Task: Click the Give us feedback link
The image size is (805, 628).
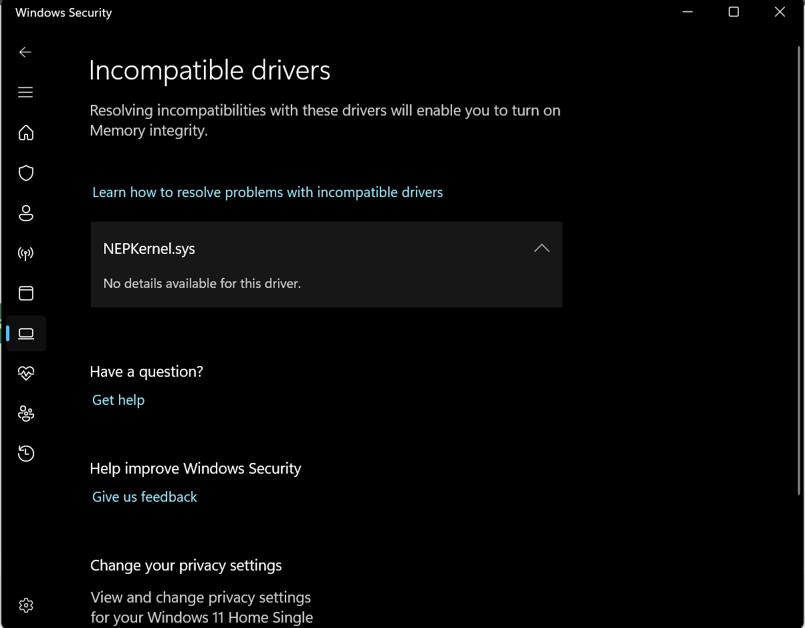Action: click(x=144, y=497)
